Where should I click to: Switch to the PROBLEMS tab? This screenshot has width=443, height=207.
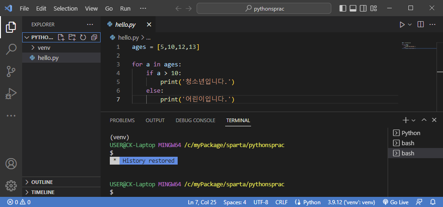(122, 120)
